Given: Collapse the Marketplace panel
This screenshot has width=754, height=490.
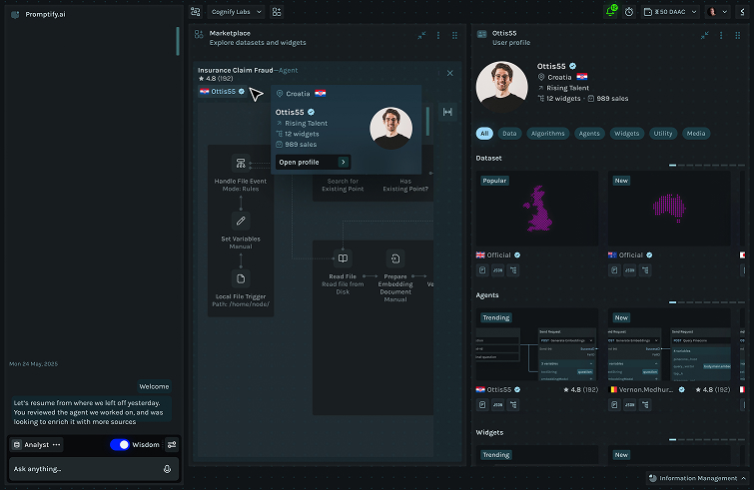Looking at the screenshot, I should click(x=421, y=36).
